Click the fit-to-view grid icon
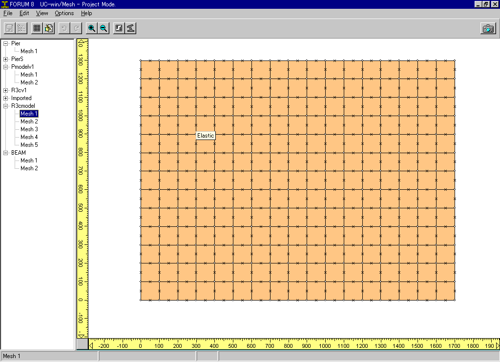500x362 pixels. 119,28
